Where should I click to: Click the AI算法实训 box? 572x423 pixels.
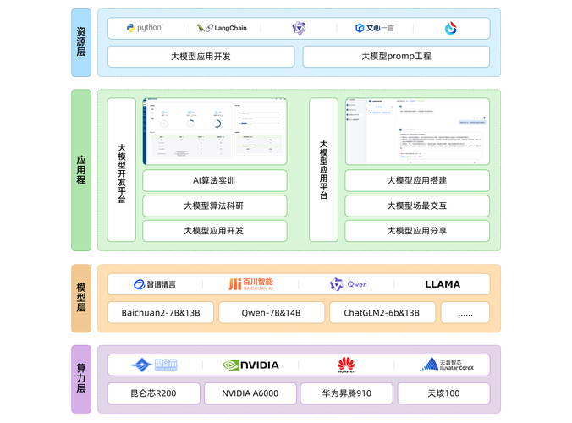pyautogui.click(x=215, y=180)
